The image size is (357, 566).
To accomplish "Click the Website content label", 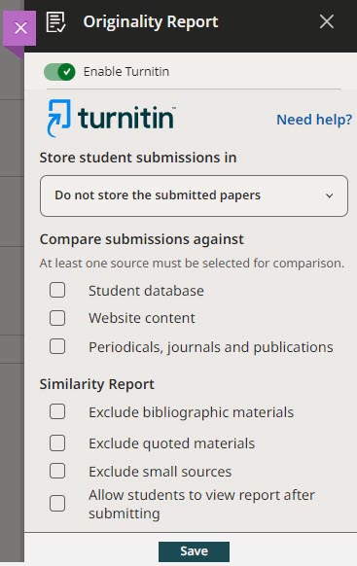I will tap(142, 318).
